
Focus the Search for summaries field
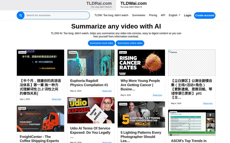[x=57, y=15]
